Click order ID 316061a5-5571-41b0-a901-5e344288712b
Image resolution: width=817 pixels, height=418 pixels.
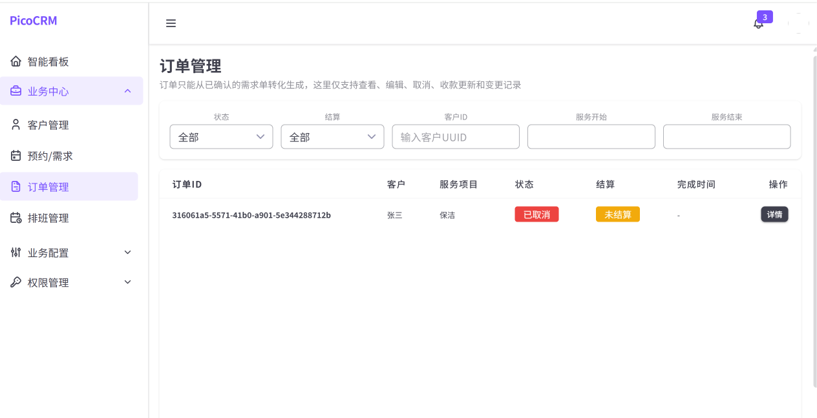pos(251,215)
